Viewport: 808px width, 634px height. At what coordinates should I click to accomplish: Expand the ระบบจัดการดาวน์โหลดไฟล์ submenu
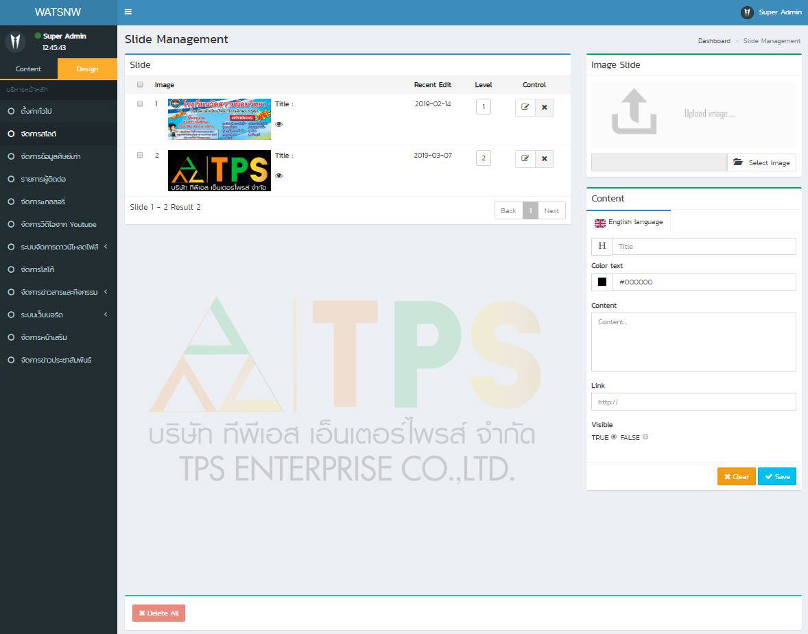click(59, 247)
